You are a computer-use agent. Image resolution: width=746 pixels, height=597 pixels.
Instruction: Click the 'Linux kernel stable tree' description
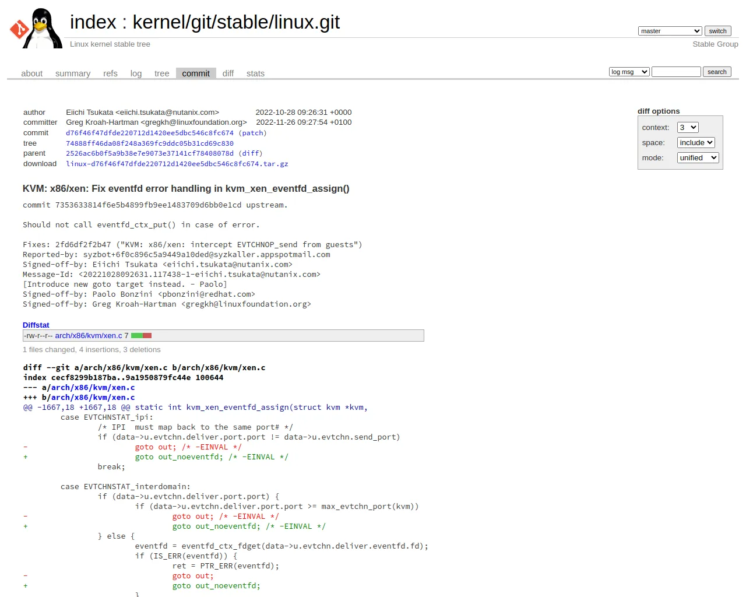(x=110, y=44)
